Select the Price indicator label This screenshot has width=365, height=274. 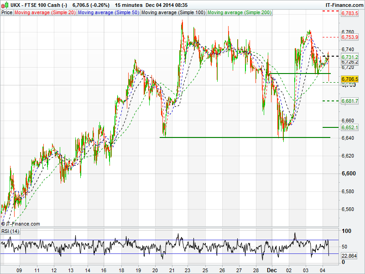pos(7,13)
